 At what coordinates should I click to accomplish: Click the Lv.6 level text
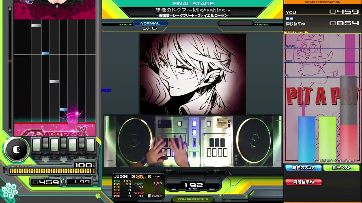click(150, 28)
